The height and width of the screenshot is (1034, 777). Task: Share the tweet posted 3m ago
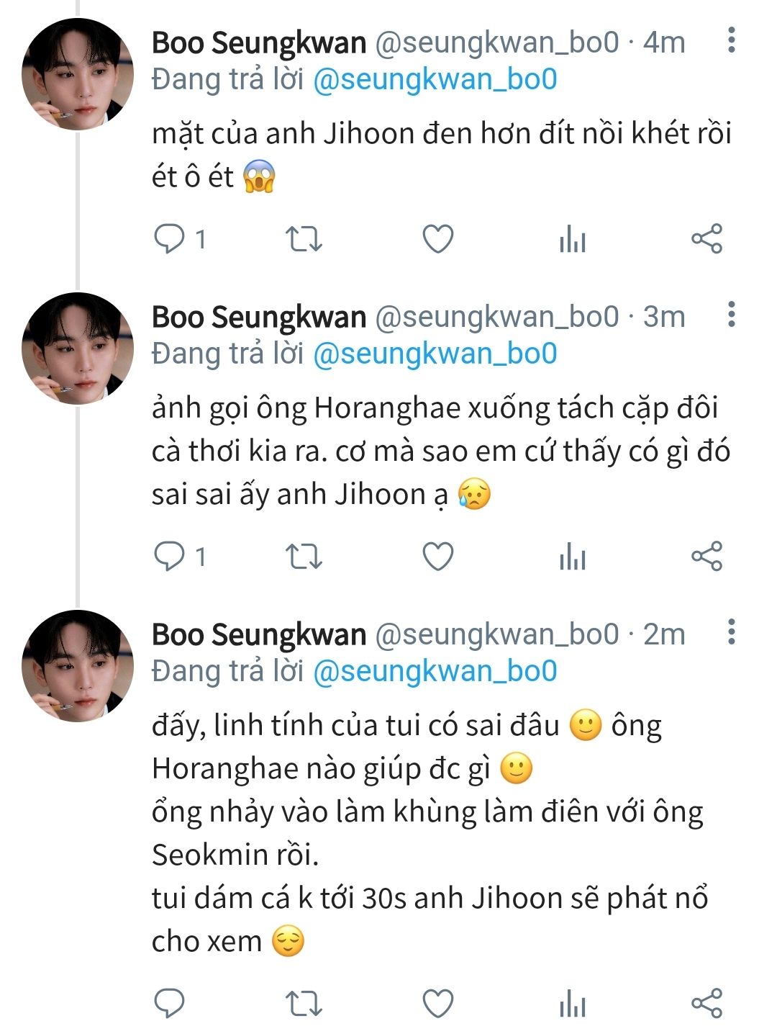(706, 557)
